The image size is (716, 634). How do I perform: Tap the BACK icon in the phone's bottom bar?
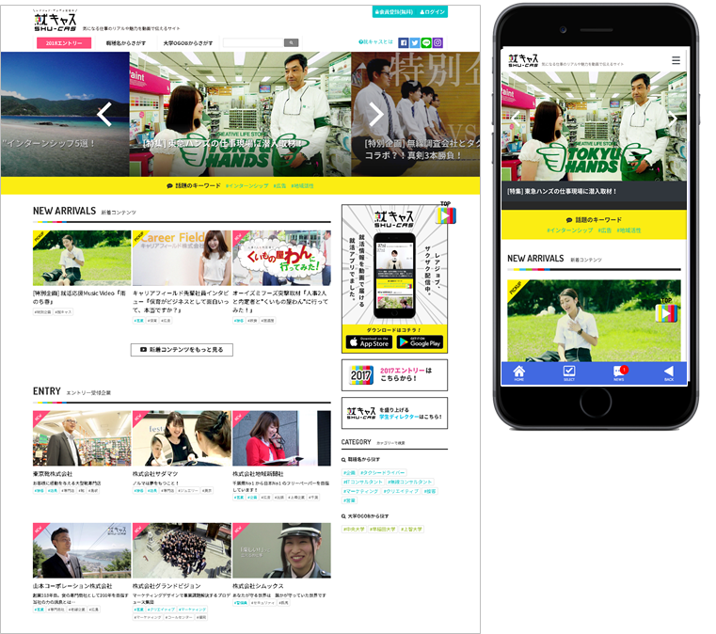click(668, 372)
